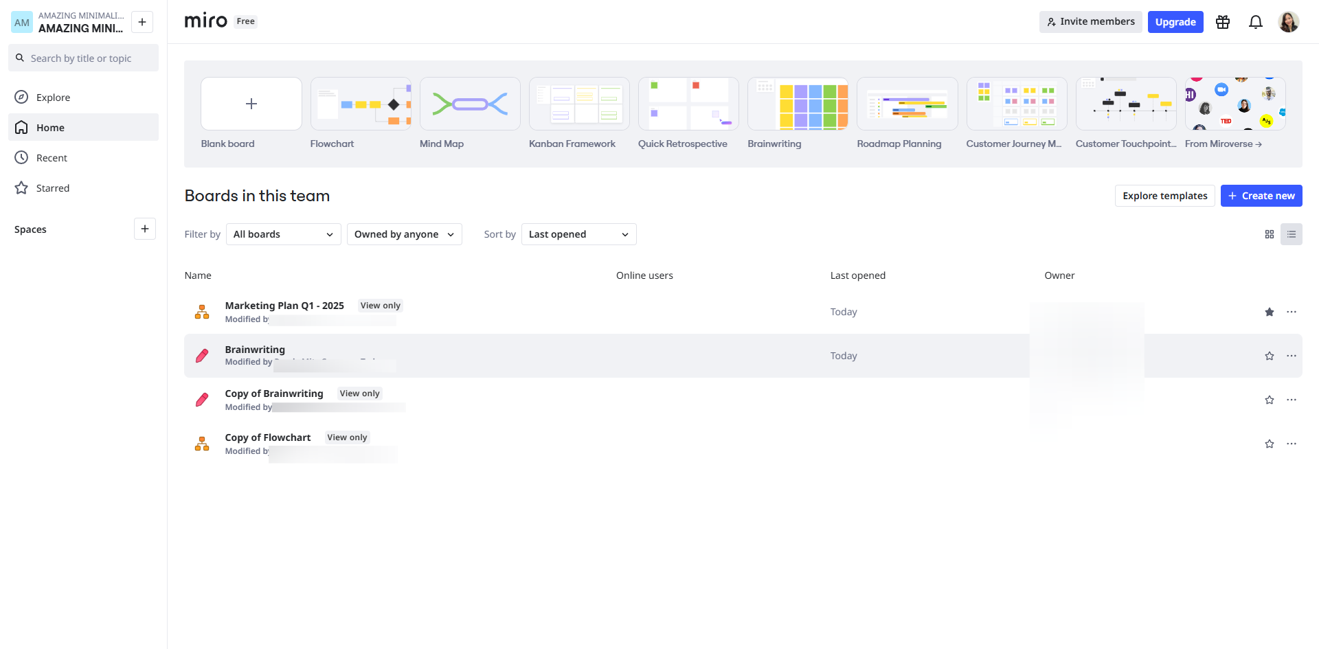Open the Owned by anyone dropdown
The image size is (1319, 649).
coord(404,234)
